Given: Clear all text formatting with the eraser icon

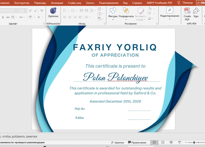Looking at the screenshot, I should (x=42, y=10).
